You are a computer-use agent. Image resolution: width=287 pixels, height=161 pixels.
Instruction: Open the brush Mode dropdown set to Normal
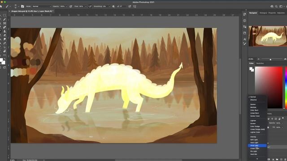(42, 6)
